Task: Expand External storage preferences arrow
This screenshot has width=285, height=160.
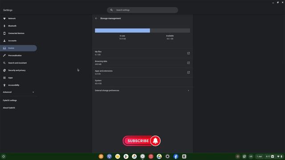Action: click(x=188, y=91)
